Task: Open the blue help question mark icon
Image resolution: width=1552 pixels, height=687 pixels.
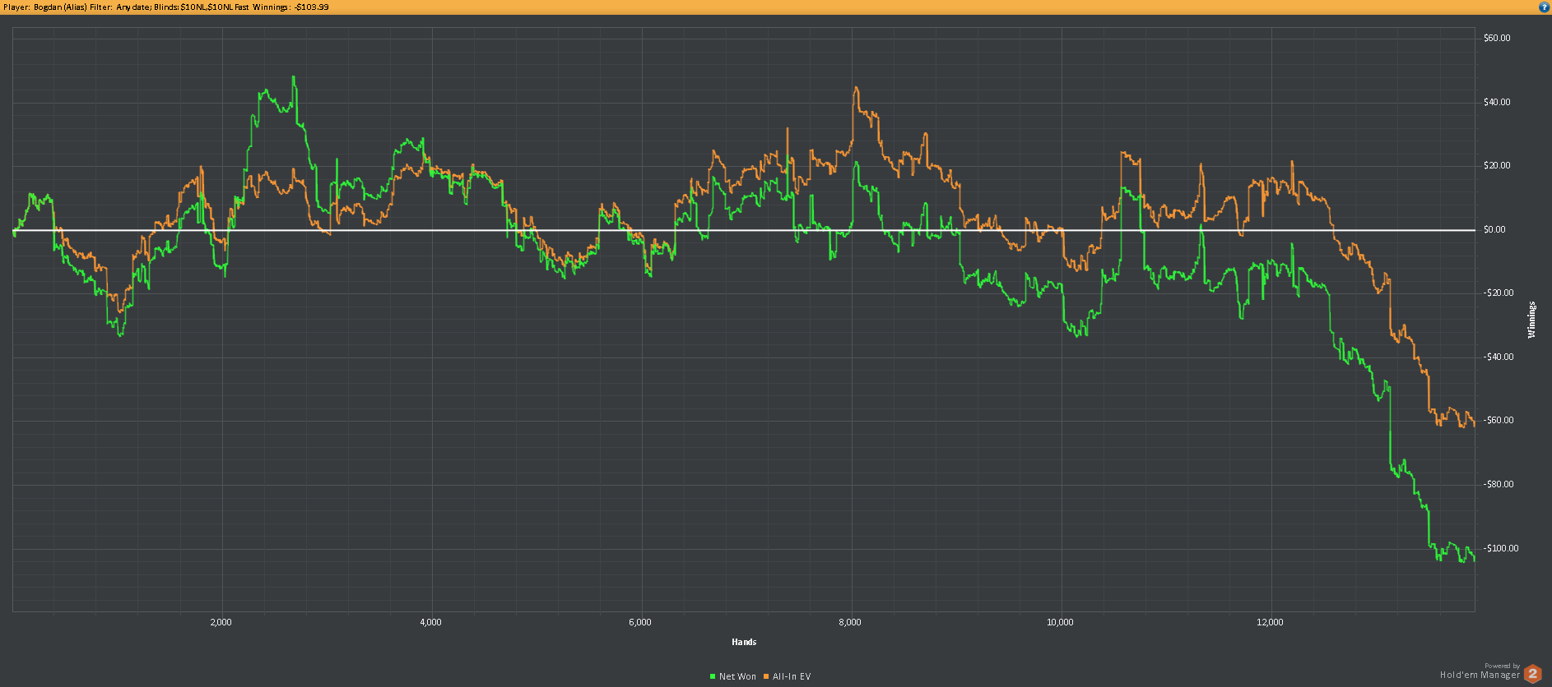Action: point(1544,7)
